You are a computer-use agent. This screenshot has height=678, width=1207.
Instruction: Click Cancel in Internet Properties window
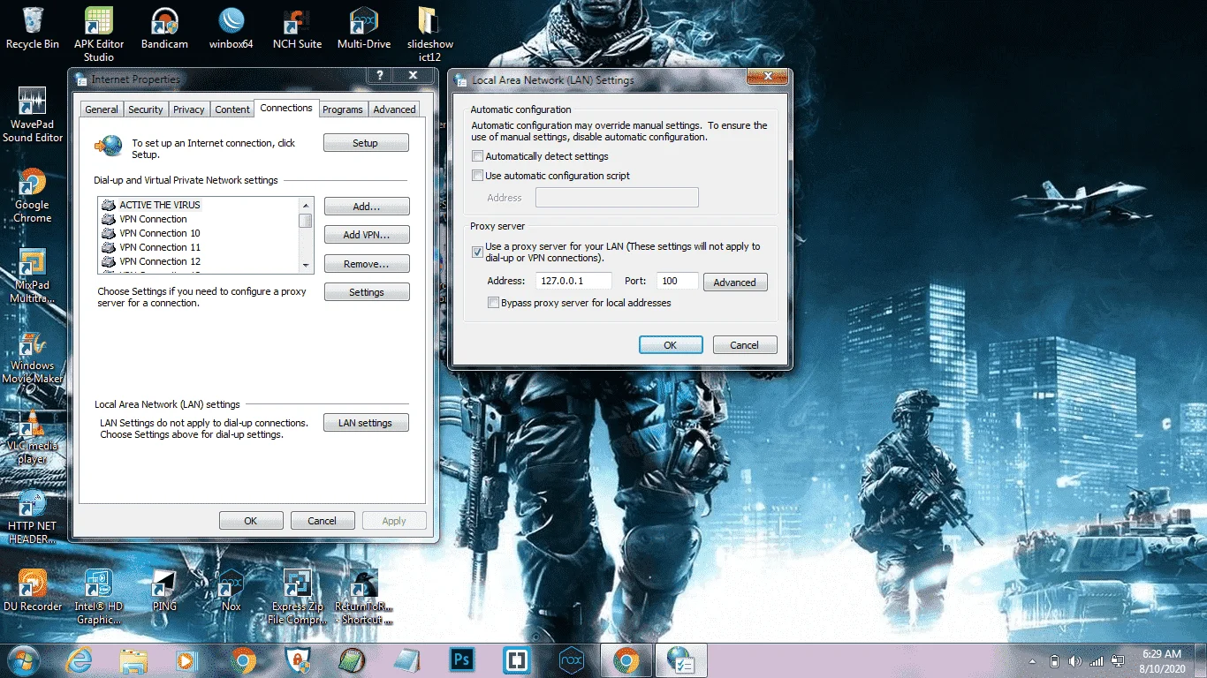pos(323,521)
